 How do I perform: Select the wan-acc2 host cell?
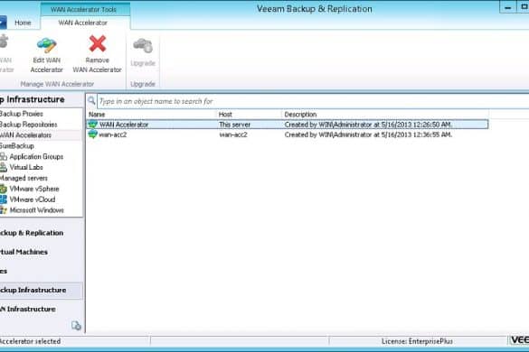pyautogui.click(x=233, y=134)
